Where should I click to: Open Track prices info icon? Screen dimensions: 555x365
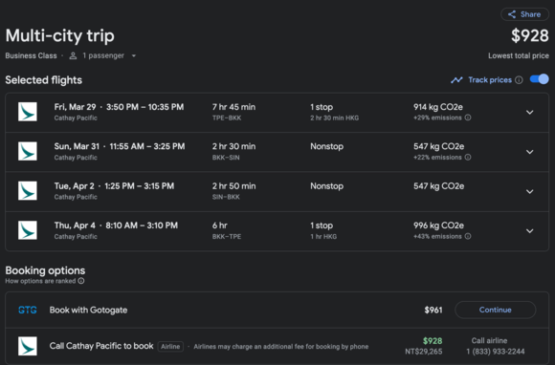519,80
